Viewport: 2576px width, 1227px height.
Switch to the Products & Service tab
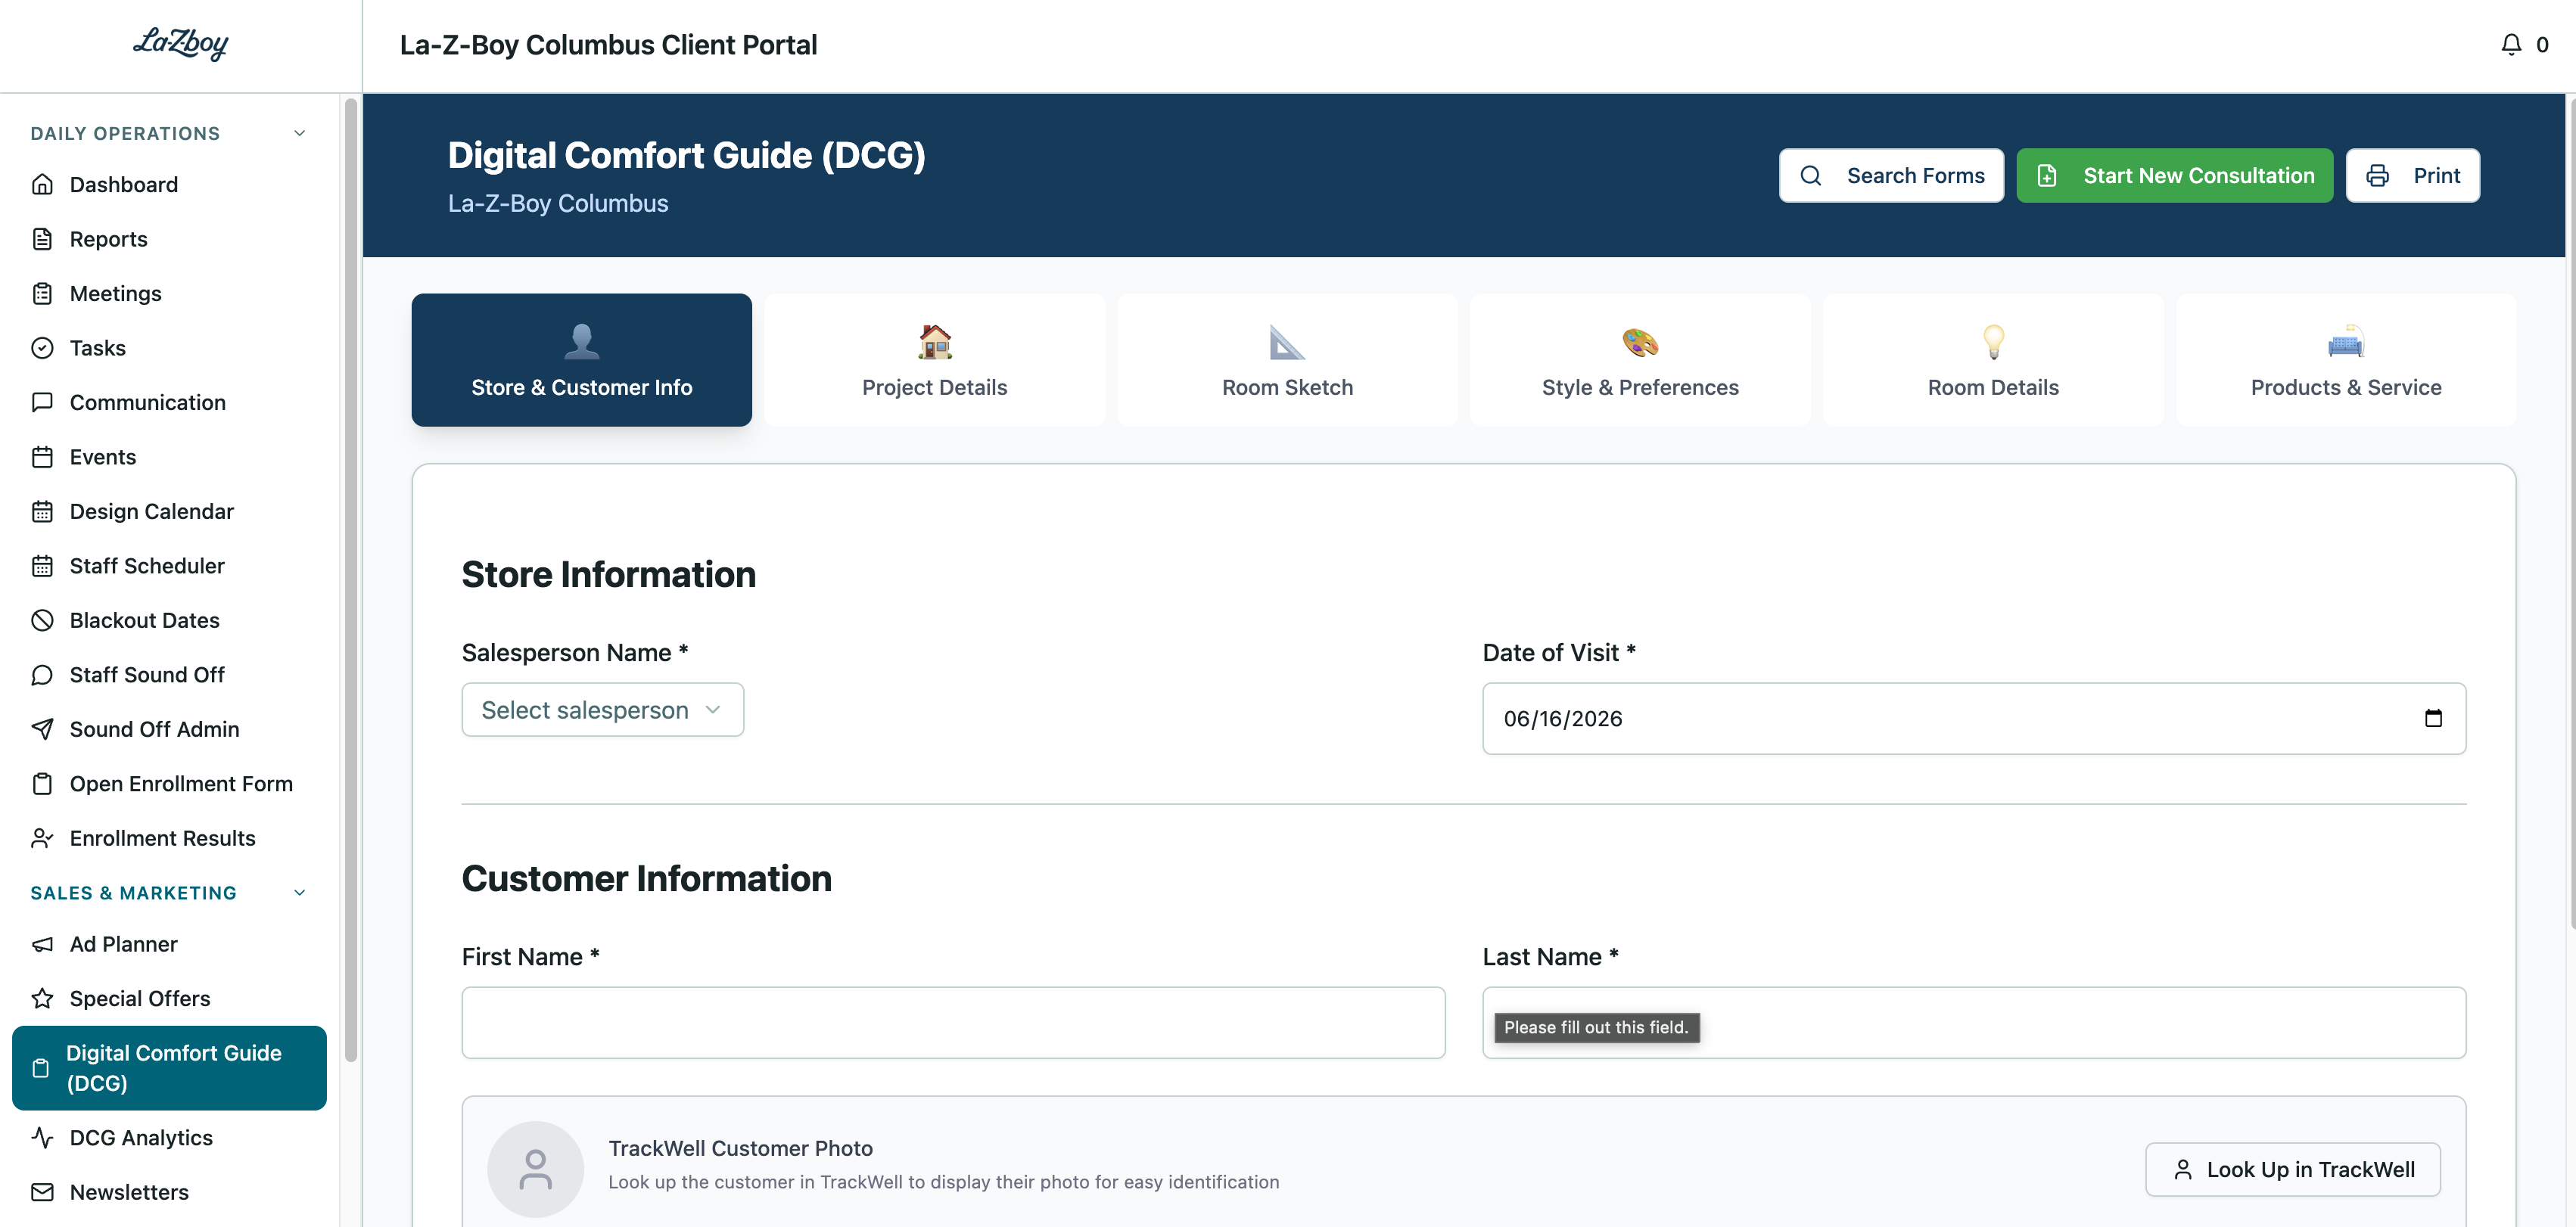click(2346, 360)
